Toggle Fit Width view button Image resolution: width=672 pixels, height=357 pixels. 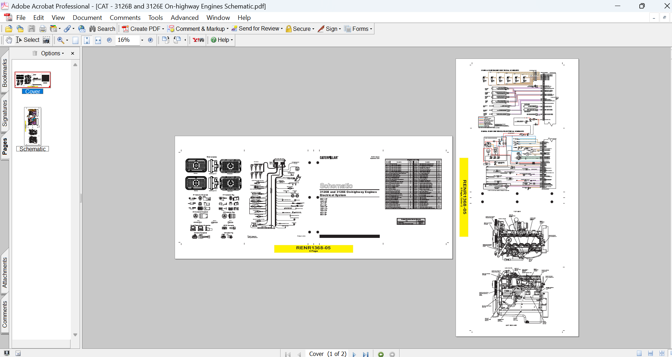point(98,40)
